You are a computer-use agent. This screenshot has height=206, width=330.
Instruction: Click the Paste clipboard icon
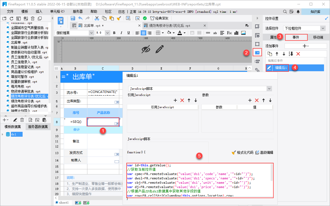click(x=111, y=18)
